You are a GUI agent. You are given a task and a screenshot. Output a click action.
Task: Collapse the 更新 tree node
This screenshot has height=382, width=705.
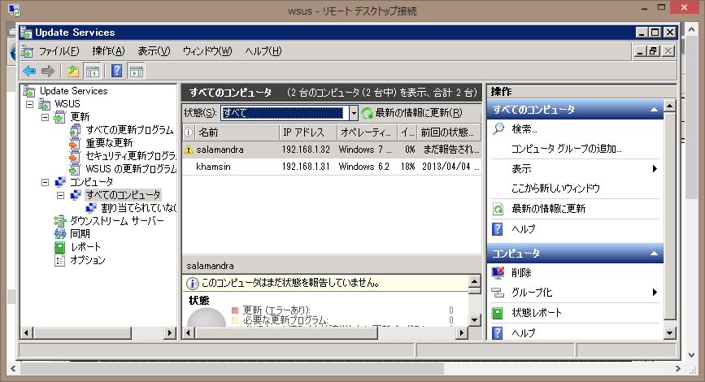45,117
